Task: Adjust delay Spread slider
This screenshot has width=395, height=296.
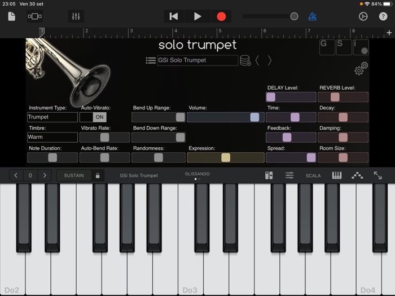Action: [291, 157]
